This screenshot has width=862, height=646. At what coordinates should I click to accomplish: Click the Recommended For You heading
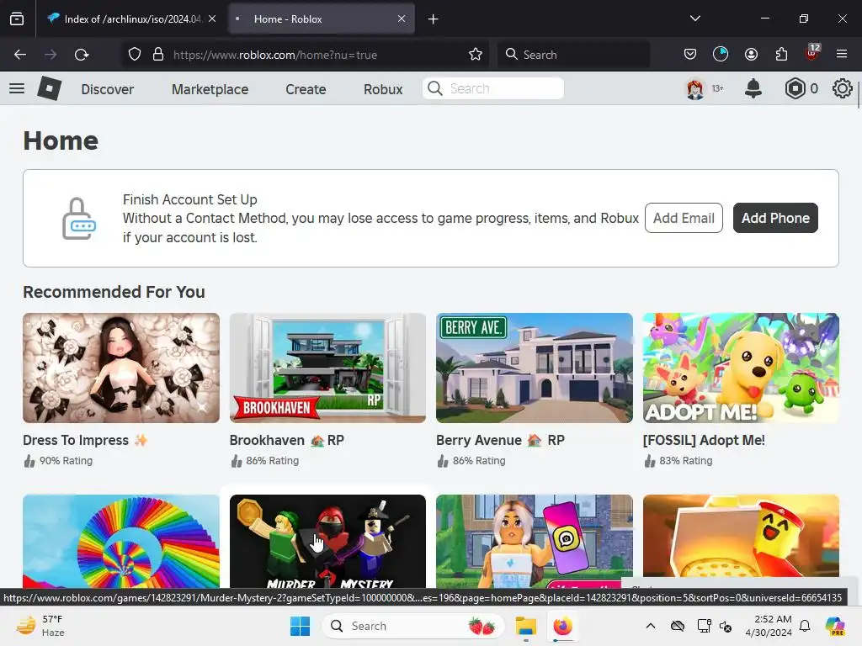(114, 292)
